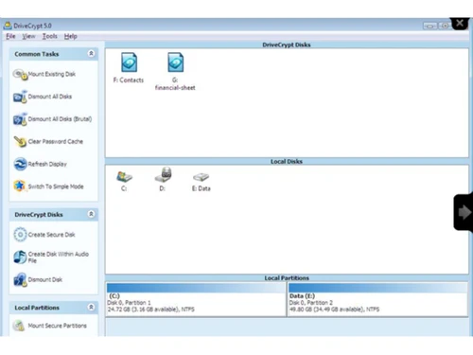
Task: Collapse the Local Partitions sidebar panel
Action: pyautogui.click(x=91, y=307)
